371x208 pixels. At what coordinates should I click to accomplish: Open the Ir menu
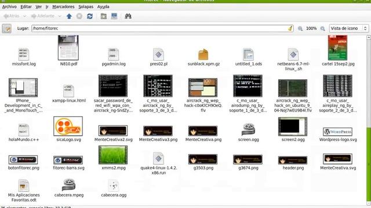[x=47, y=6]
